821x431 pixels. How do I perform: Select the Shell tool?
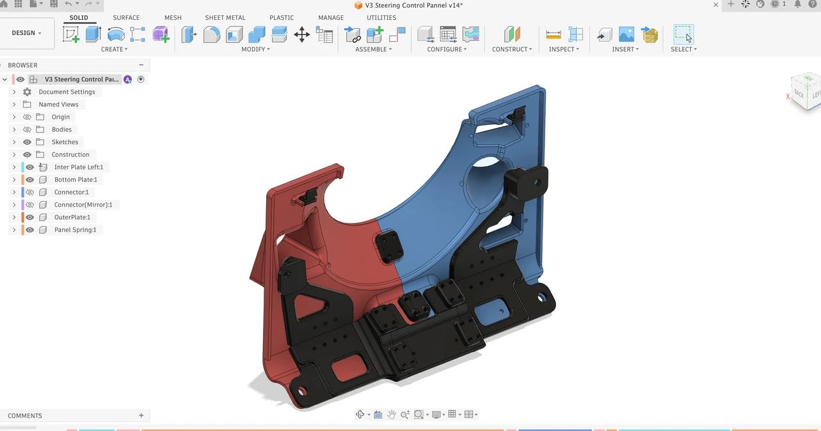(x=234, y=35)
